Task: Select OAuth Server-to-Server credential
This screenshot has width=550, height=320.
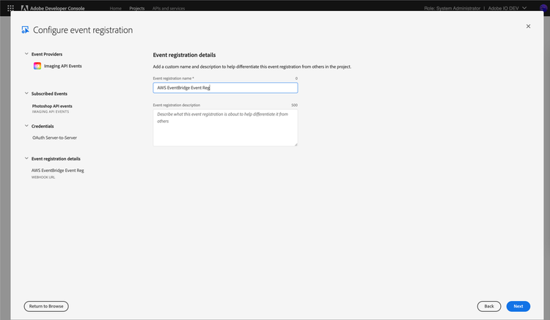Action: pyautogui.click(x=54, y=138)
